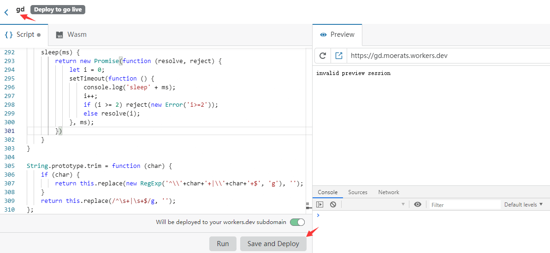Viewport: 550px width, 253px height.
Task: Show the console sidebar
Action: click(320, 204)
